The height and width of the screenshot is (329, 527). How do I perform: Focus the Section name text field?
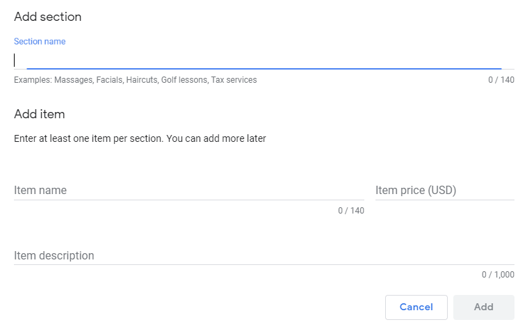(264, 61)
